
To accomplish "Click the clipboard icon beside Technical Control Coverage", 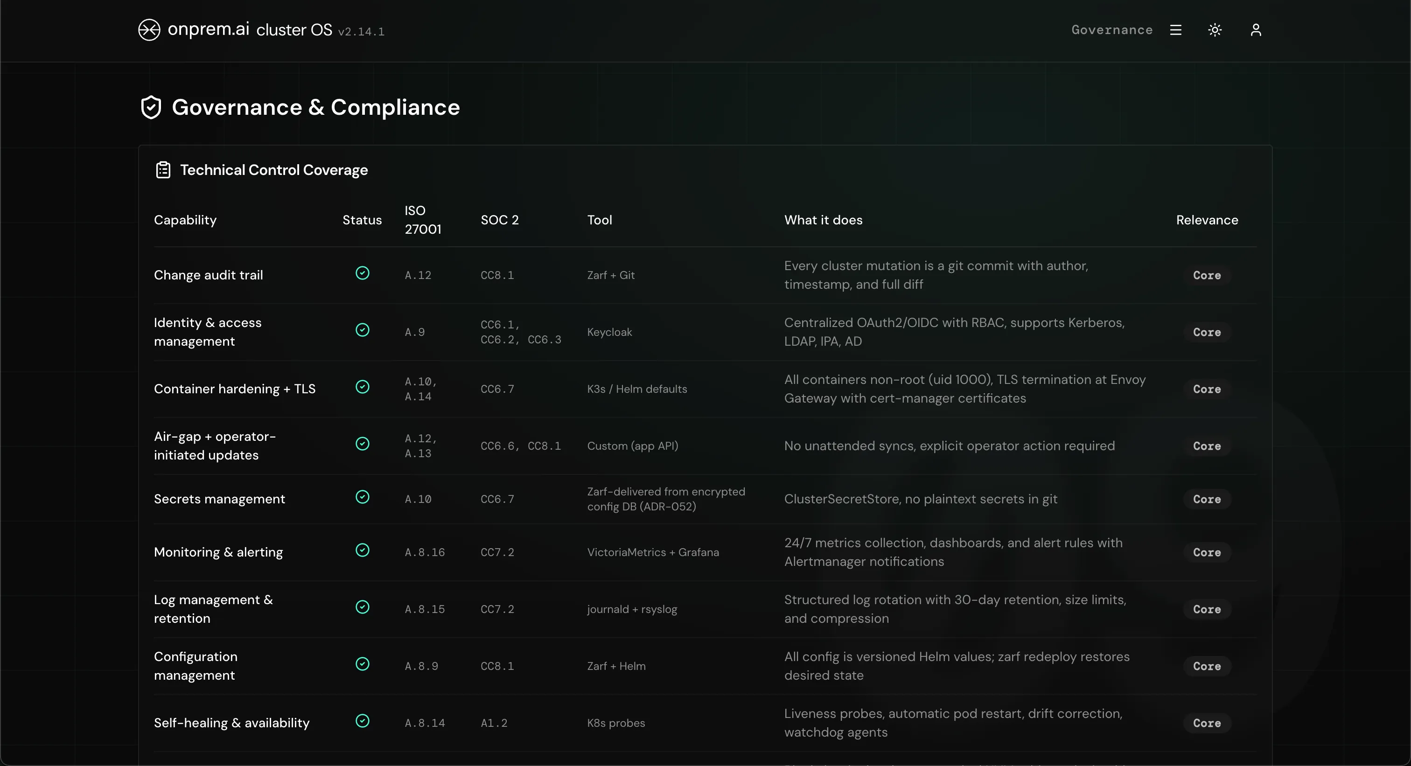I will pyautogui.click(x=163, y=170).
